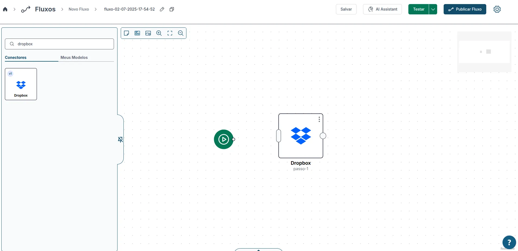Viewport: 518px width, 251px height.
Task: Select the Dropbox connector card
Action: (21, 84)
